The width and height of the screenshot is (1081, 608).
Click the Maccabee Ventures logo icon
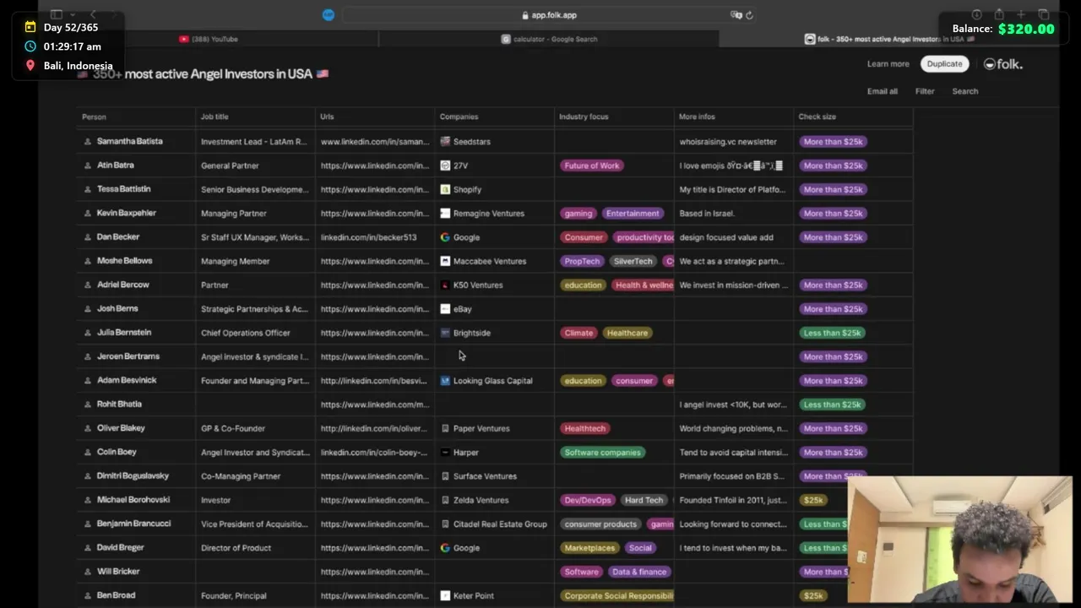(445, 261)
